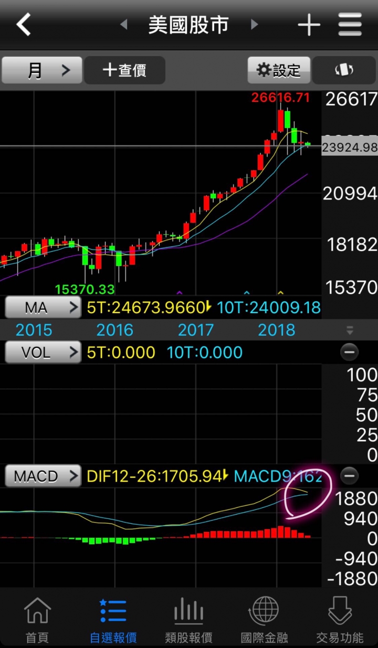Open the VOL indicator selector
Screen dimensions: 378x648
tap(43, 352)
